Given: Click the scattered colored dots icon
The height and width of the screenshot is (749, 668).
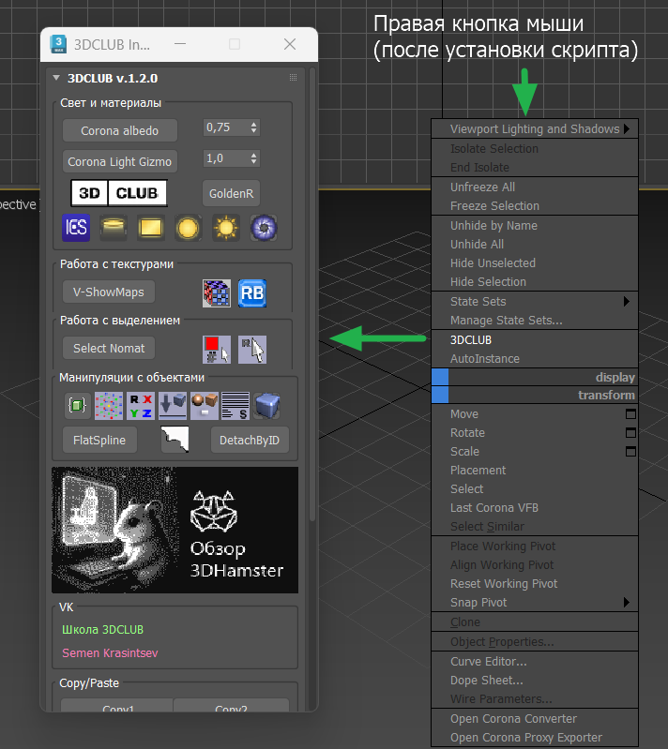Looking at the screenshot, I should pos(109,406).
